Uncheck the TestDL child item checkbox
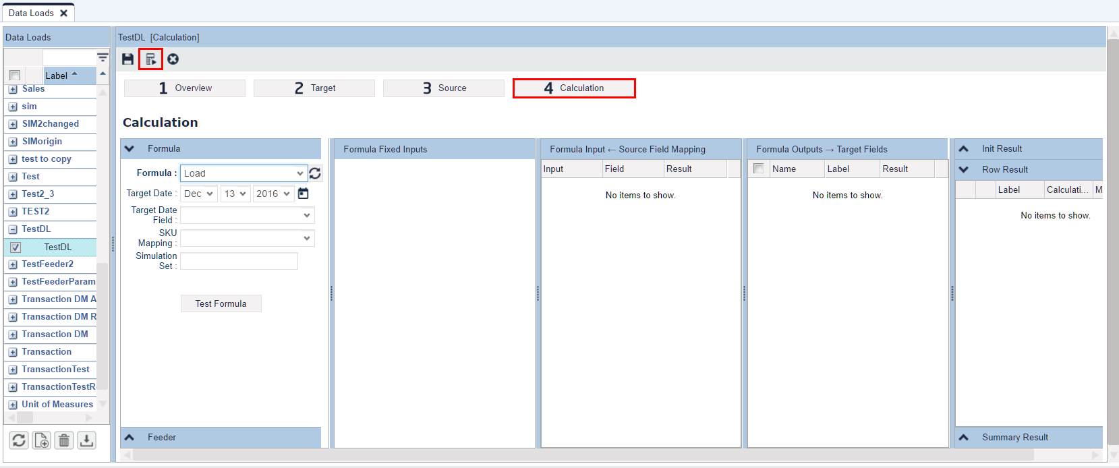This screenshot has width=1119, height=468. [16, 247]
